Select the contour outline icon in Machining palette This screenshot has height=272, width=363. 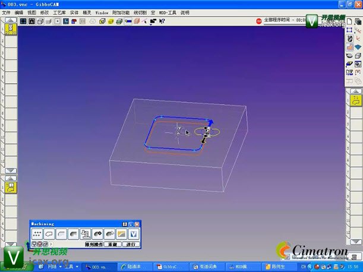(49, 234)
